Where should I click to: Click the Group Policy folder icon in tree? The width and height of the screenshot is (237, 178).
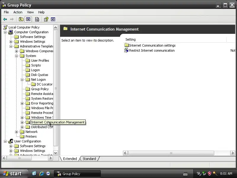tap(28, 89)
